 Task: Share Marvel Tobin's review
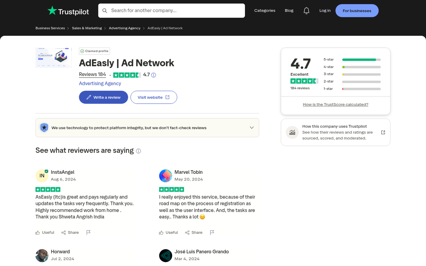coord(193,232)
